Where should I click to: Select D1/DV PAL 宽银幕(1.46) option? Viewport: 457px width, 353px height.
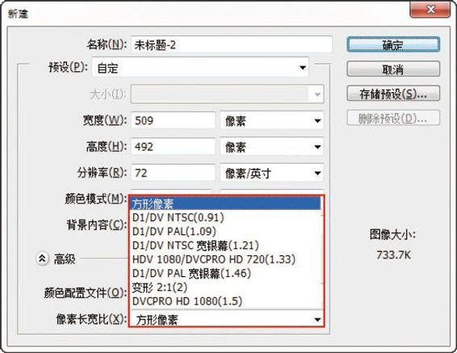225,273
